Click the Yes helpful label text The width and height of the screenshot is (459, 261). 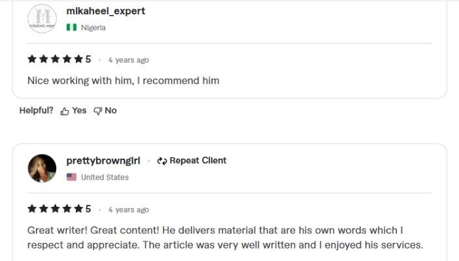click(x=79, y=111)
